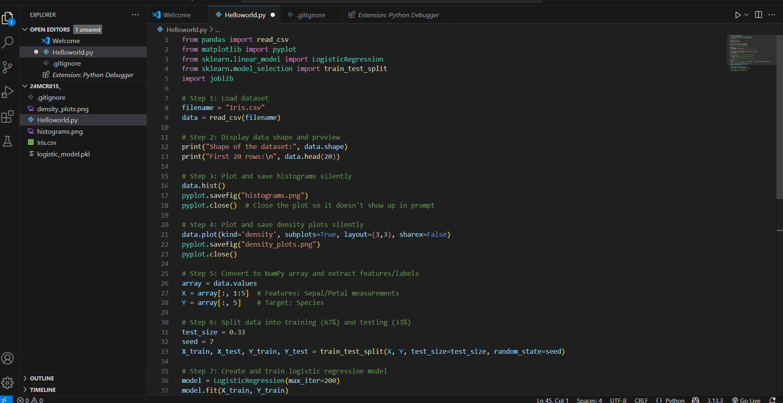The image size is (783, 403).
Task: Collapse the Open Editors section
Action: pos(25,30)
